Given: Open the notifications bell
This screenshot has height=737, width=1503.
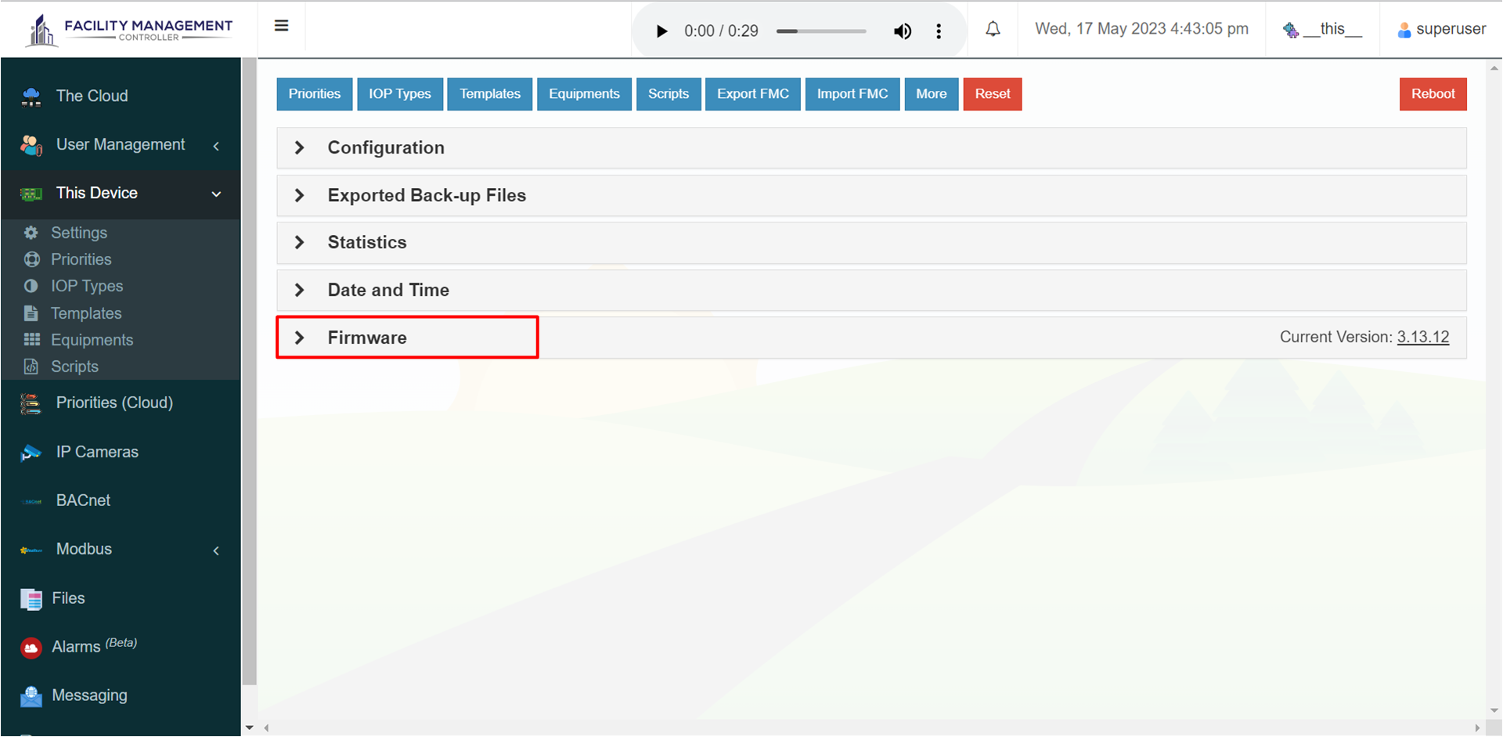Looking at the screenshot, I should coord(993,29).
